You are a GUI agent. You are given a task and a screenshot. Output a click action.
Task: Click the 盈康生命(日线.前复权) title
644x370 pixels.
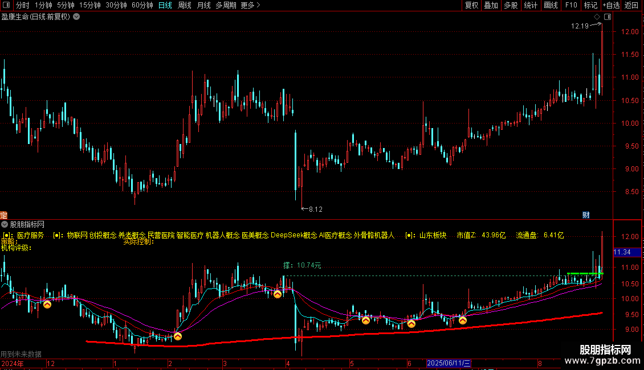[x=36, y=17]
